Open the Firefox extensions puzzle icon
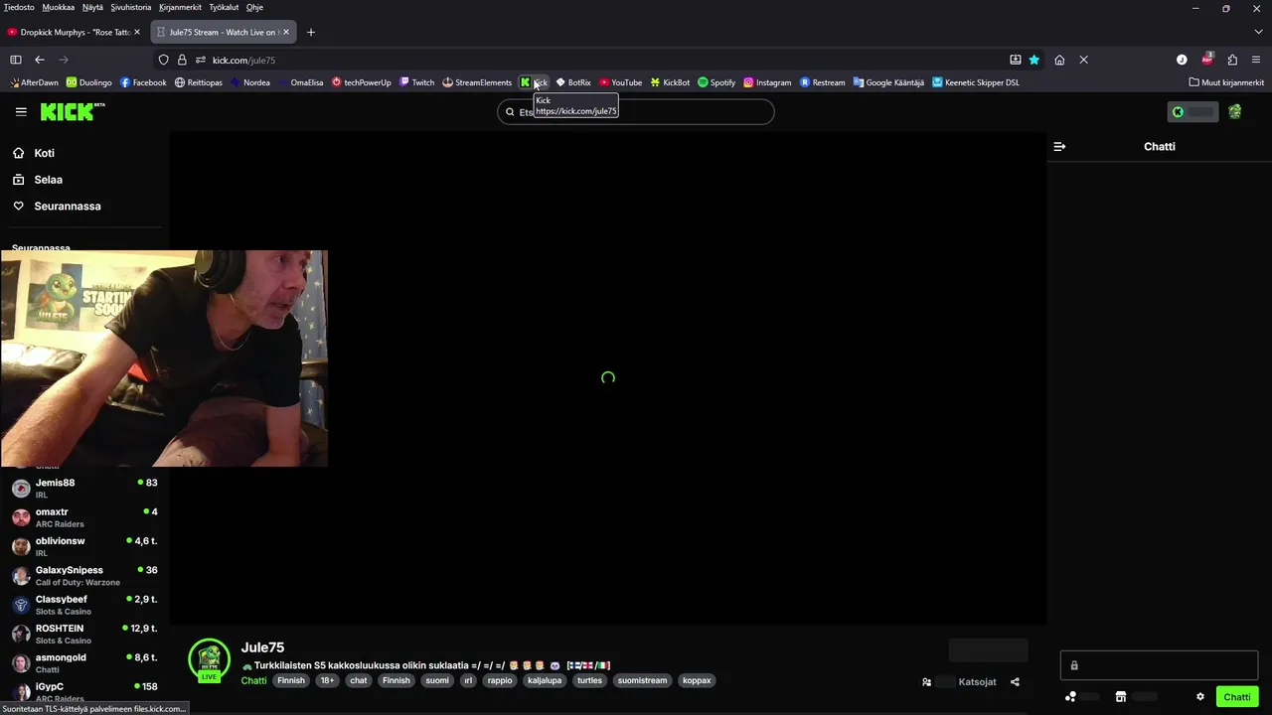 [x=1232, y=60]
